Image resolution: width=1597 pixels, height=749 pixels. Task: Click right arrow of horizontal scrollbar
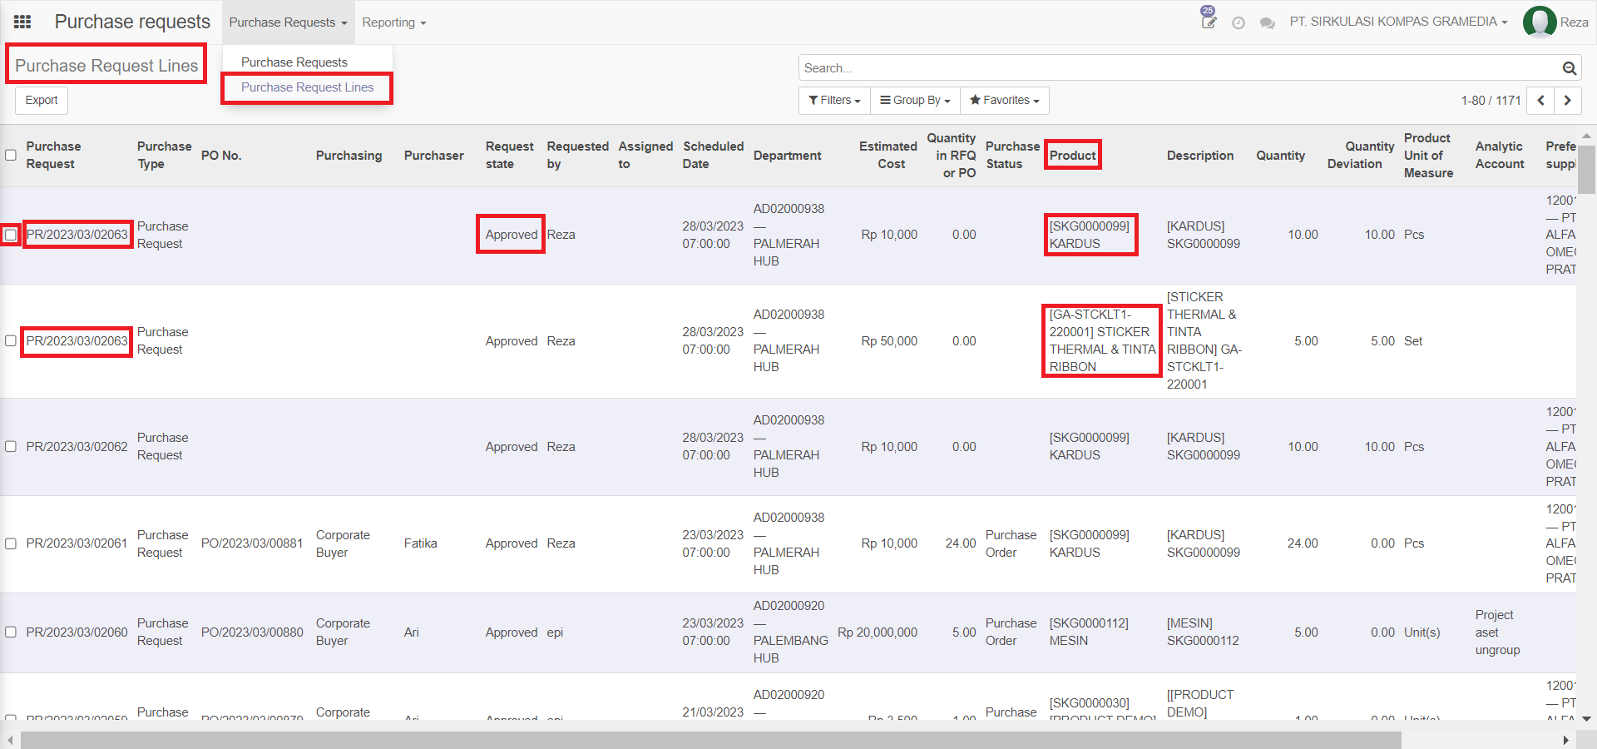pyautogui.click(x=1566, y=740)
